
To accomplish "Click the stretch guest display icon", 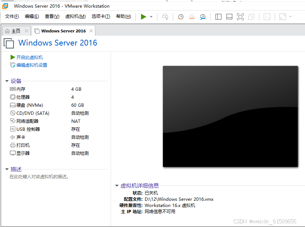I will 283,17.
